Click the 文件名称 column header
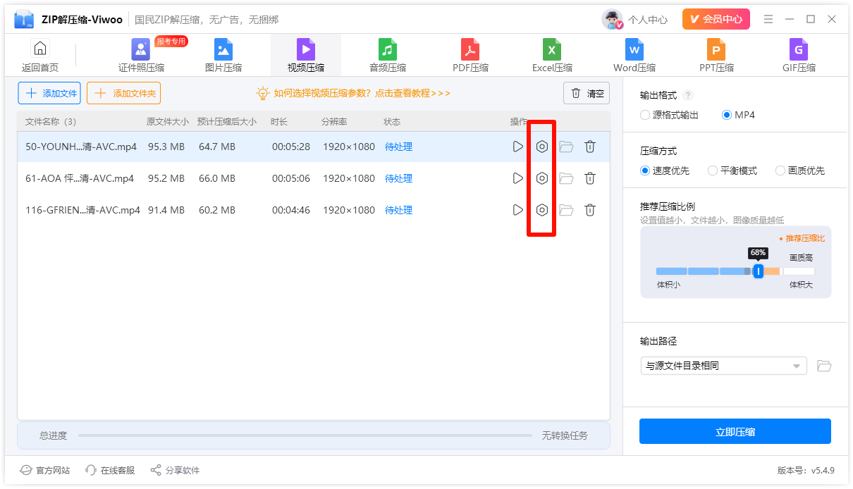The width and height of the screenshot is (853, 489). tap(51, 122)
